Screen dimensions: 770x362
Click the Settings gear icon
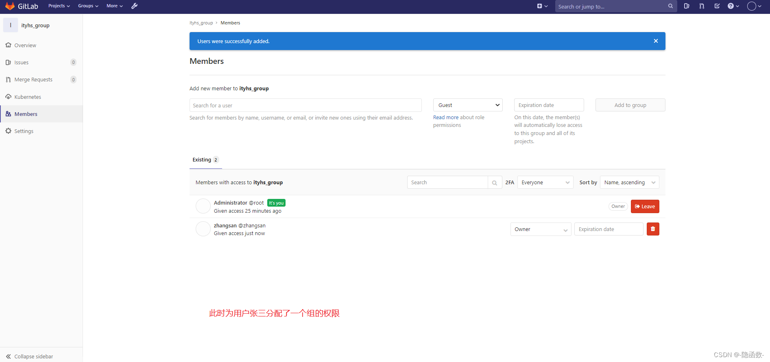click(x=8, y=131)
